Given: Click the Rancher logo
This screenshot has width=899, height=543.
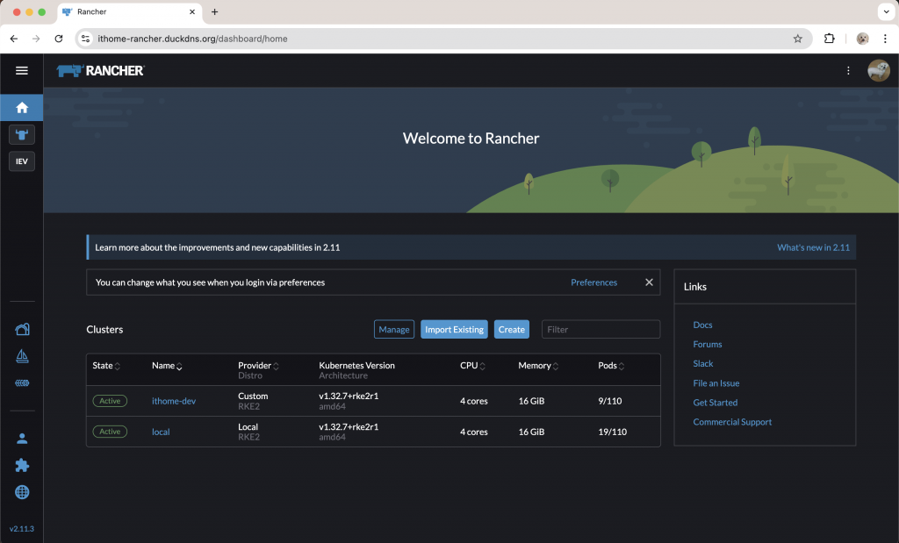Looking at the screenshot, I should pos(100,70).
